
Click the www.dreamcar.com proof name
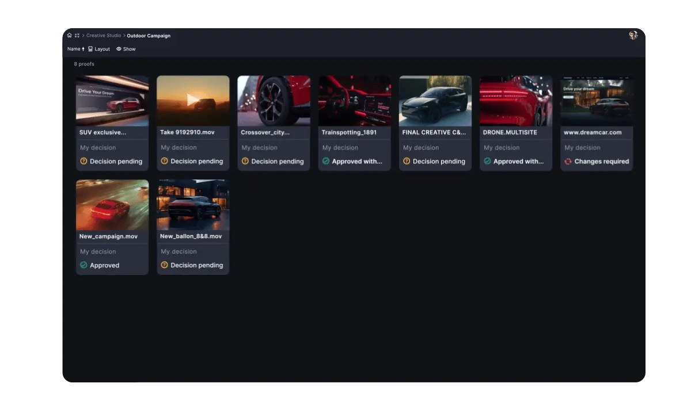coord(593,132)
